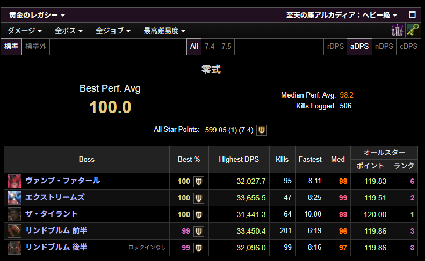Open the 至天の座アルカディア：ヘビー級 zone dropdown
The height and width of the screenshot is (261, 425).
pos(342,15)
